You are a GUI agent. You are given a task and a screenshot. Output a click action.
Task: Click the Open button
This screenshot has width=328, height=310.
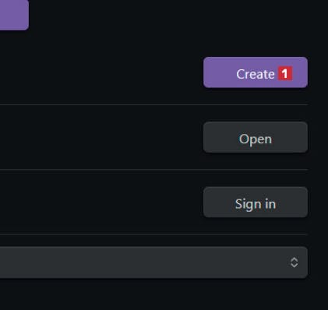point(256,137)
